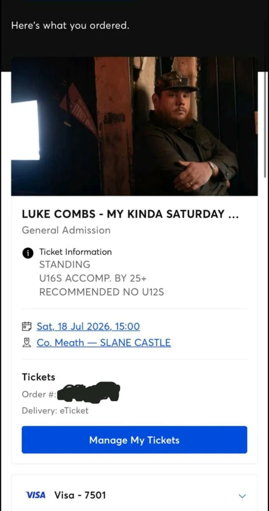Click the Ticket Information heading text
Screen dimensions: 269x511
(75, 252)
